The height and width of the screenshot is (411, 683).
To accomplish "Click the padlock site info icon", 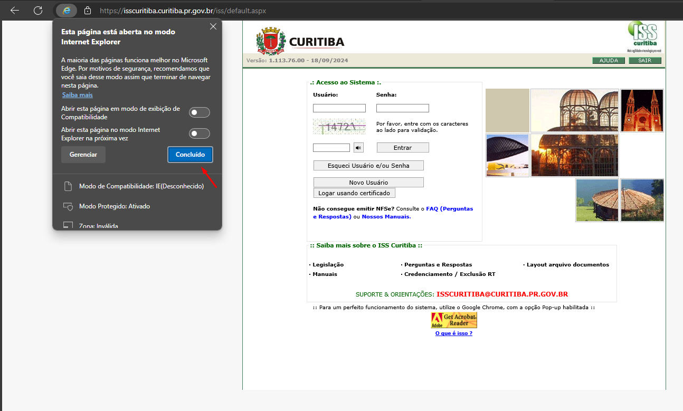I will click(x=88, y=11).
